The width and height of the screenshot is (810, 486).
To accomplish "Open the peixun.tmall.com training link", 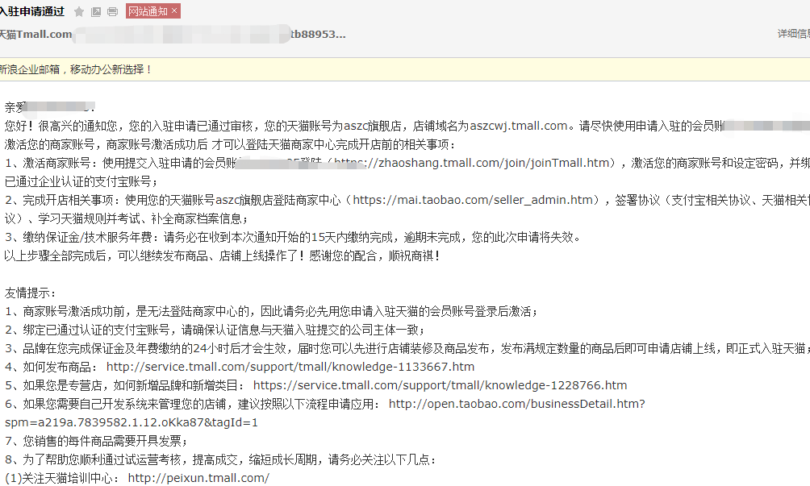I will tap(198, 478).
